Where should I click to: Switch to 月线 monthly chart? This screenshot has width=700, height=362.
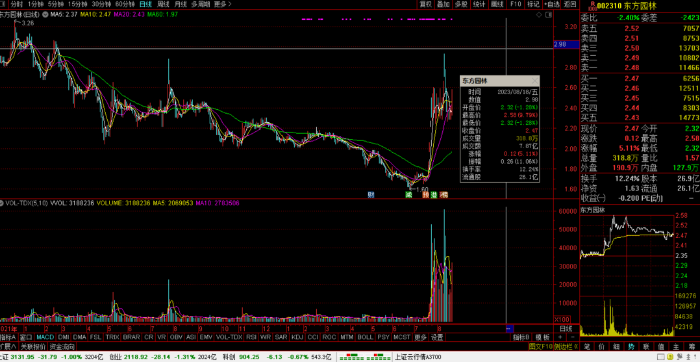tap(181, 5)
